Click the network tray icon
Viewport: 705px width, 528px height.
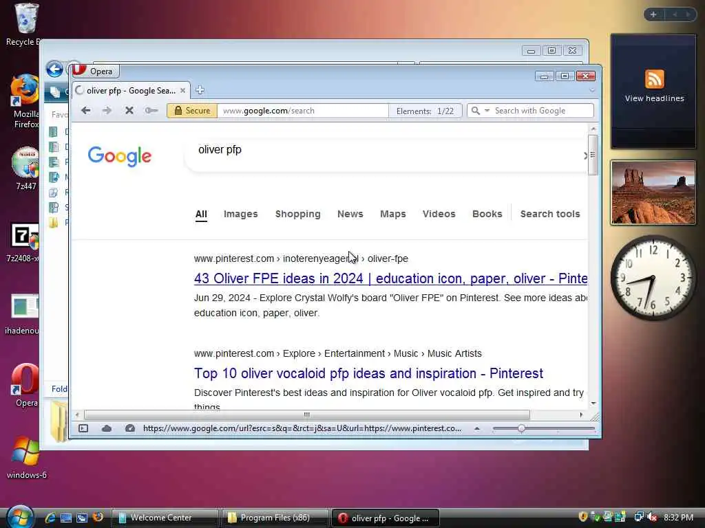[x=638, y=517]
